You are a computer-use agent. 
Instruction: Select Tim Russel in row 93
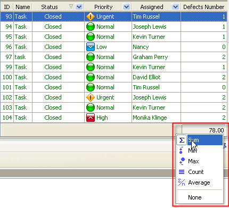[x=146, y=16]
